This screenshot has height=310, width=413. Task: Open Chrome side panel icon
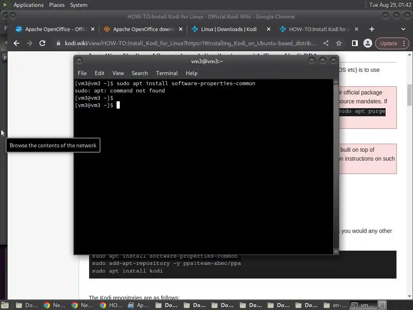(x=355, y=43)
